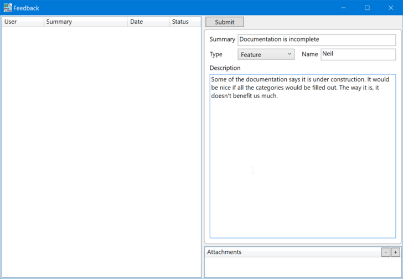The height and width of the screenshot is (279, 403).
Task: Open the Type dropdown showing Feature
Action: point(266,54)
